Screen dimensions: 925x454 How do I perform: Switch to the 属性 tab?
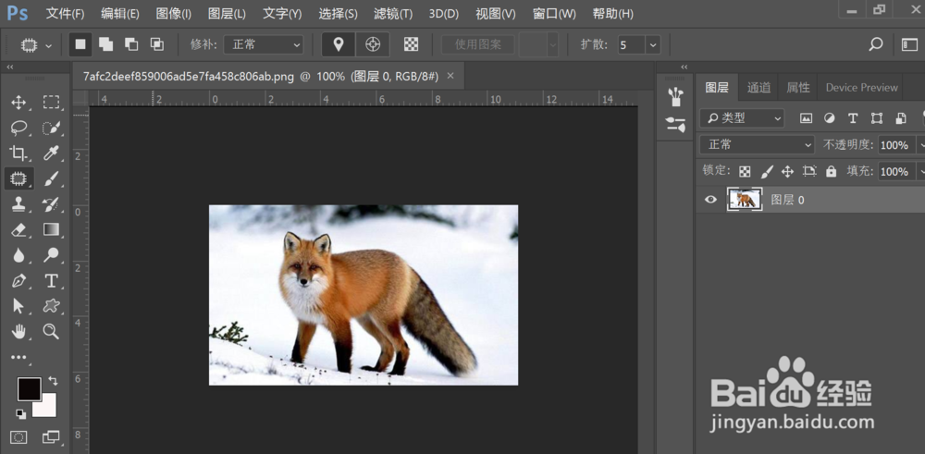click(x=798, y=88)
